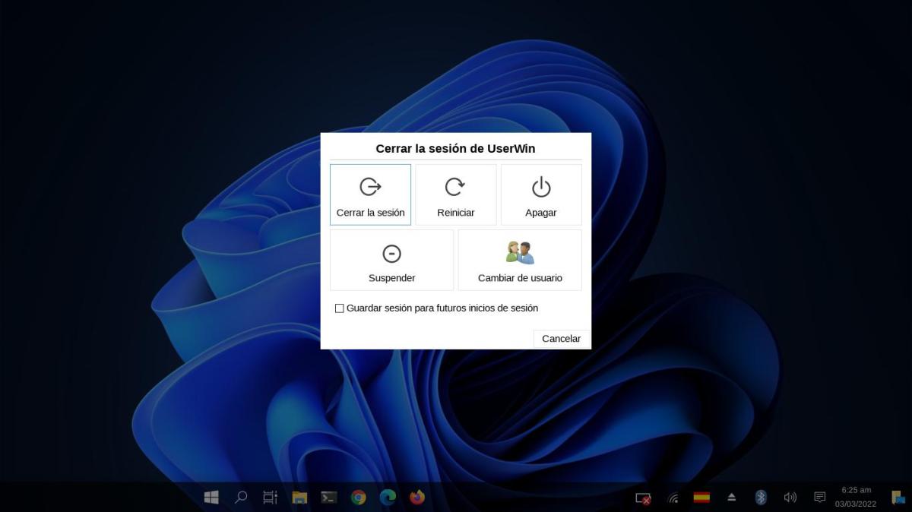The height and width of the screenshot is (512, 912).
Task: Open the Bluetooth tray icon
Action: point(761,498)
